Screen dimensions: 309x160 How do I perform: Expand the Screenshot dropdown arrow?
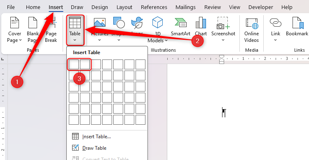click(x=223, y=40)
